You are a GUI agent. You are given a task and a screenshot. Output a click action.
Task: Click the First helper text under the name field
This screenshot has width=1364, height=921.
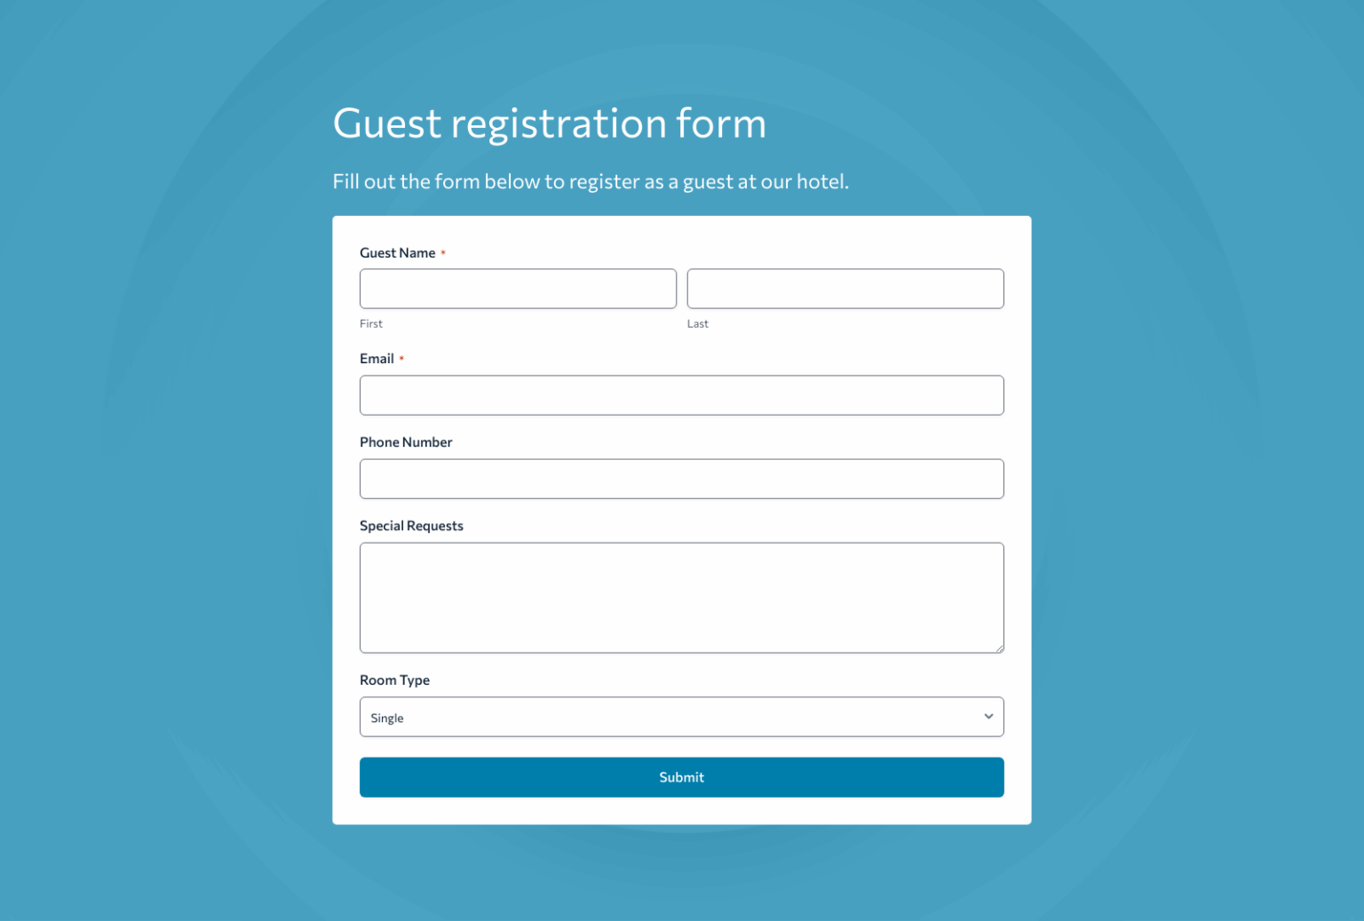point(371,323)
